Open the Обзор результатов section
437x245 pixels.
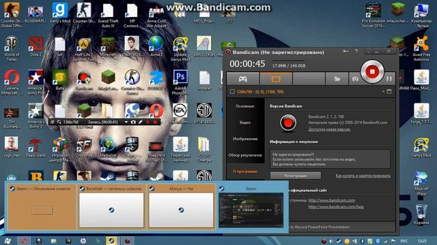[245, 155]
